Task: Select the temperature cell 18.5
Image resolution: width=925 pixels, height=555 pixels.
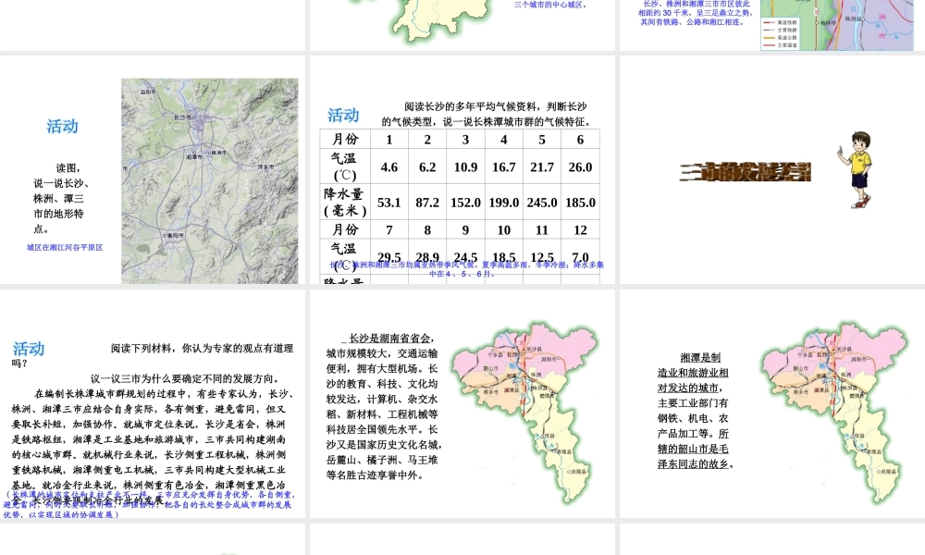Action: (x=504, y=257)
